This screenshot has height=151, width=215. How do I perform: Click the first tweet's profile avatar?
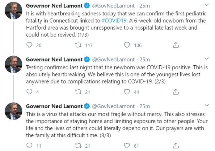13,11
